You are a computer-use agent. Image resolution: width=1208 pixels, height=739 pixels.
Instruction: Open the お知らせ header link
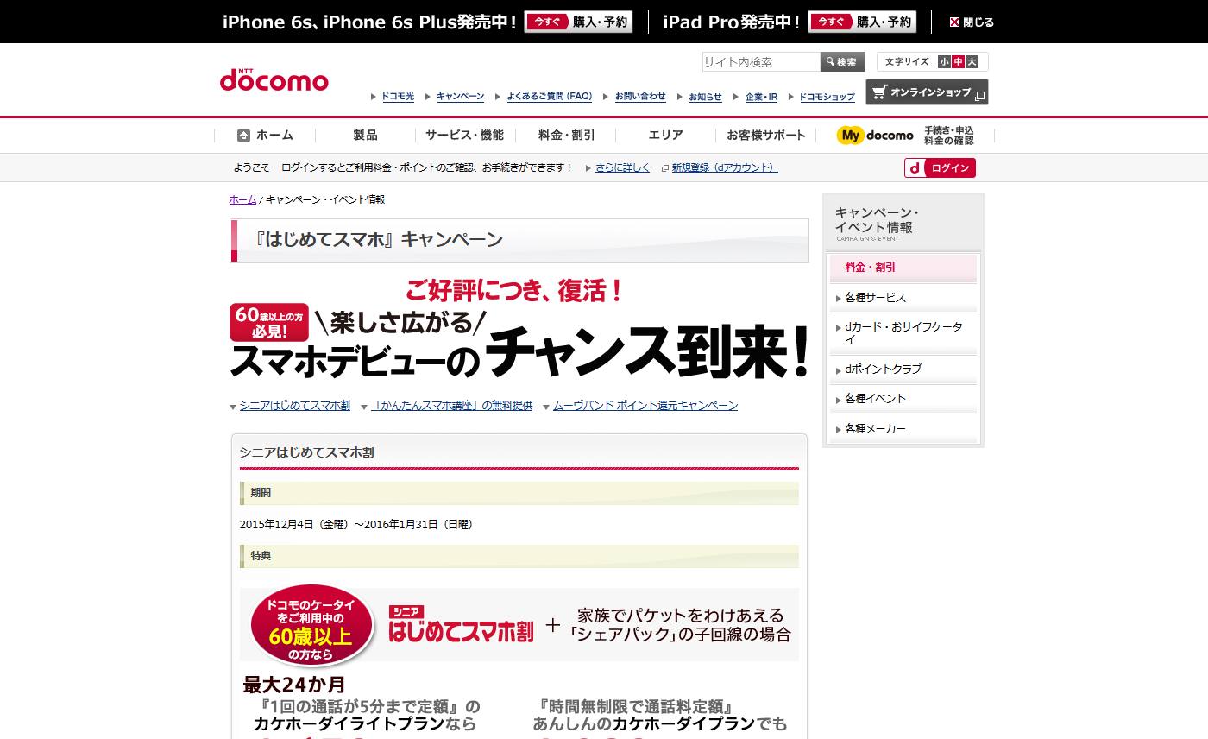click(x=705, y=97)
